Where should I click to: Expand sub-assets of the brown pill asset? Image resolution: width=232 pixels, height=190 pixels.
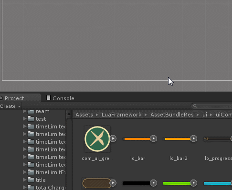click(x=113, y=183)
